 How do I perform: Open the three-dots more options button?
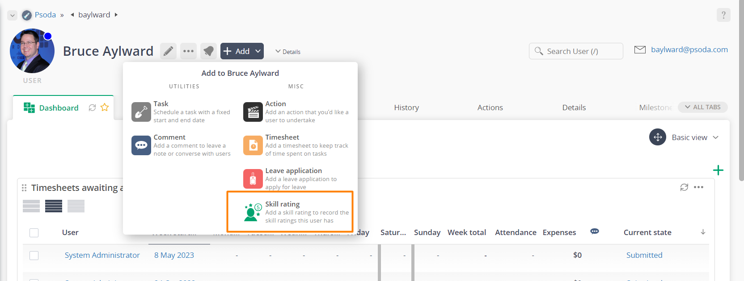point(189,51)
